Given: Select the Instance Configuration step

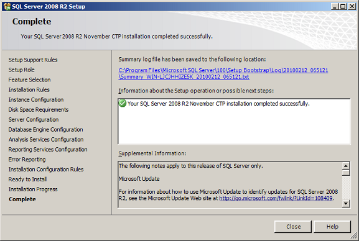Looking at the screenshot, I should (36, 100).
